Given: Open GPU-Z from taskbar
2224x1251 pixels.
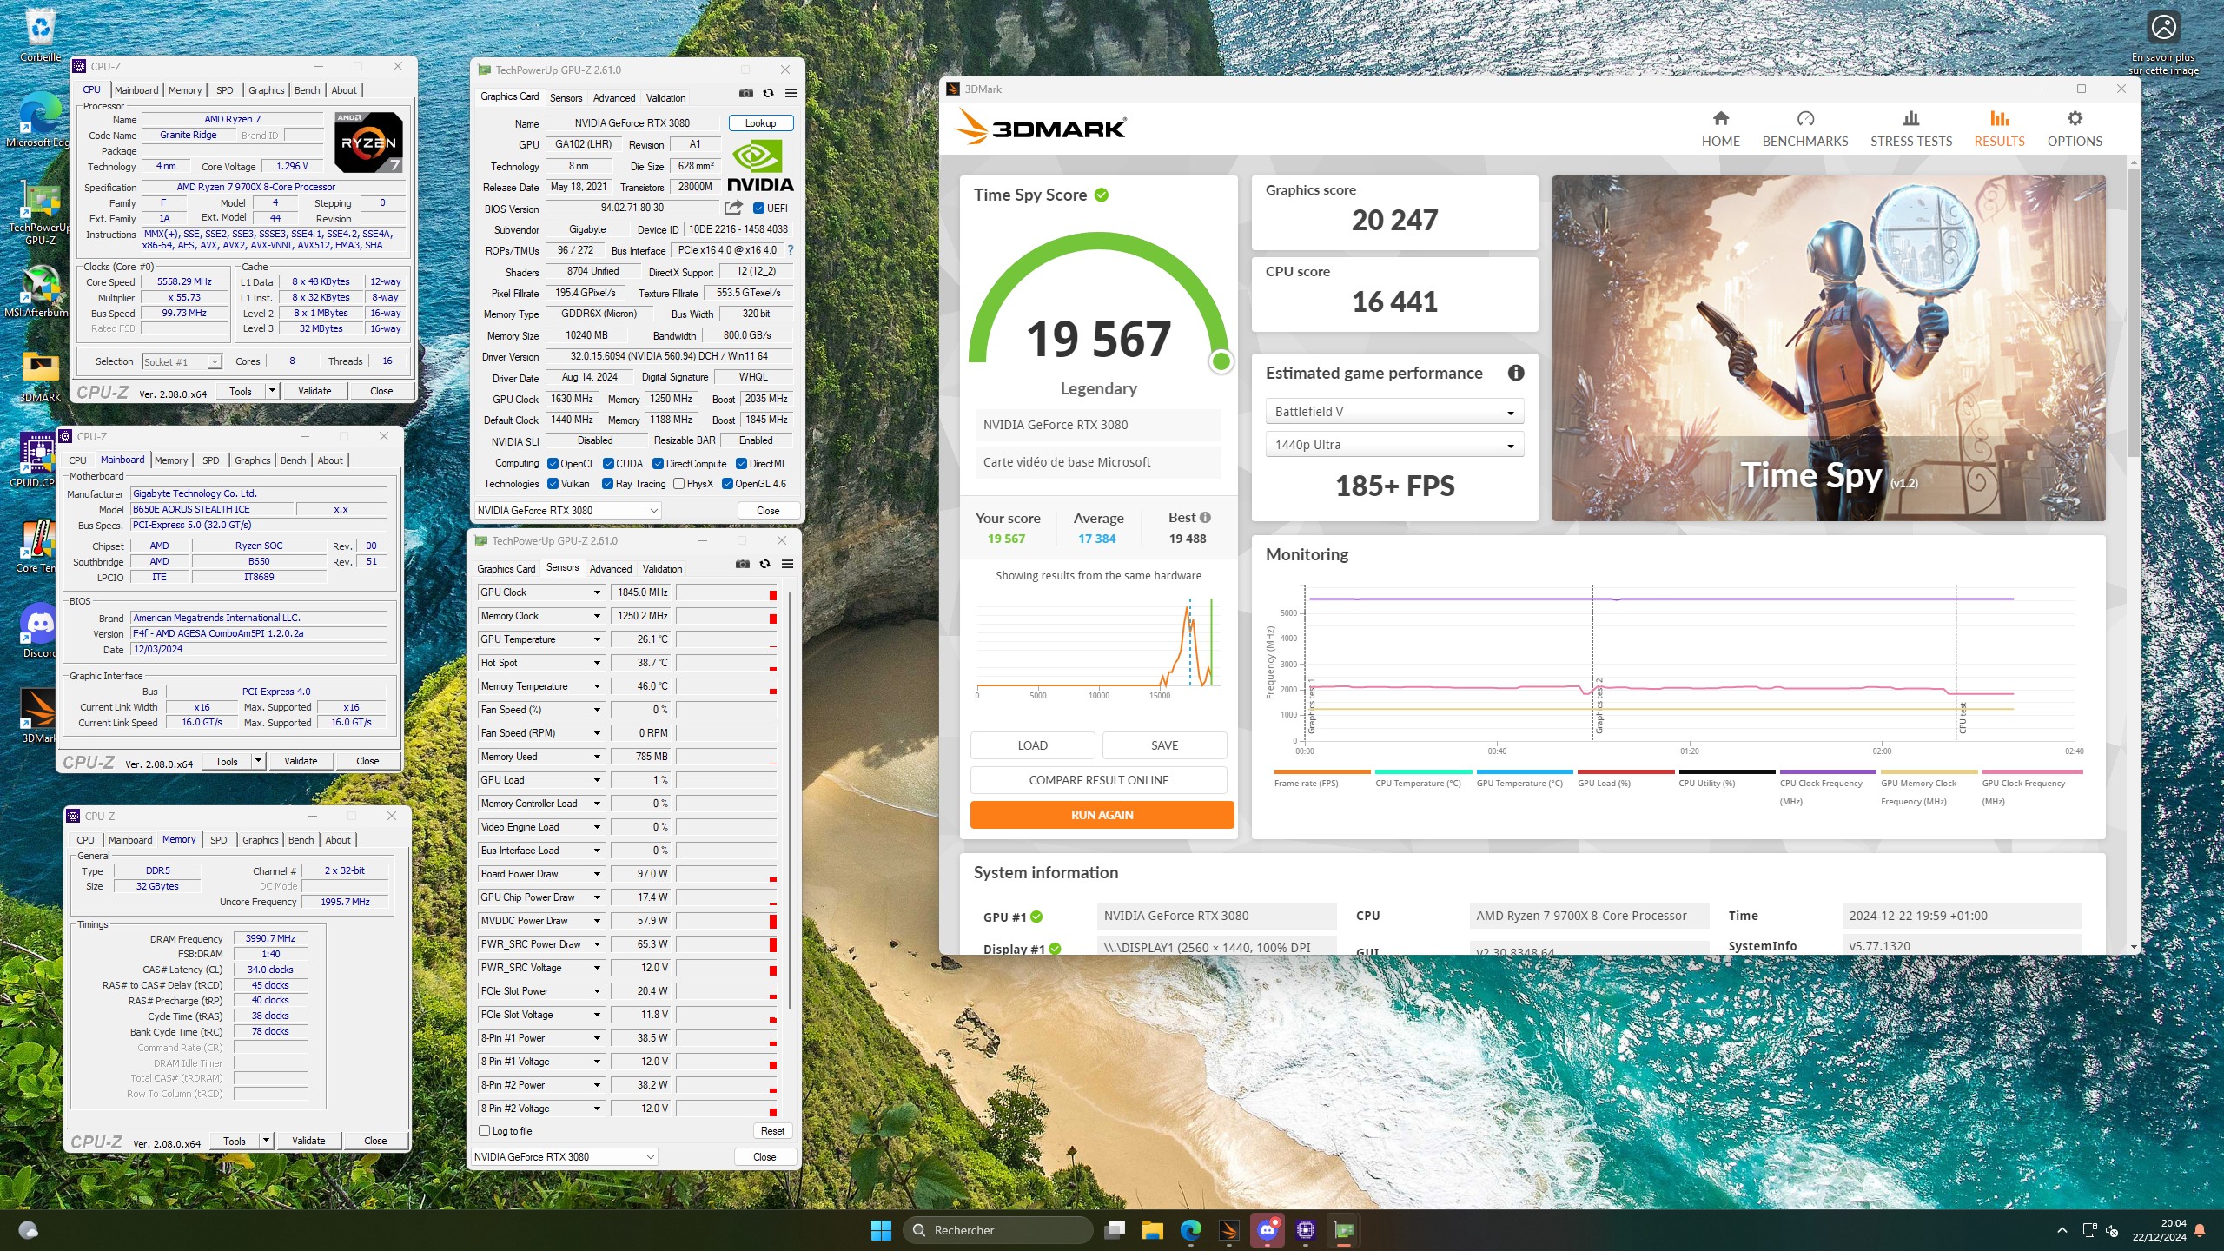Looking at the screenshot, I should (1343, 1230).
